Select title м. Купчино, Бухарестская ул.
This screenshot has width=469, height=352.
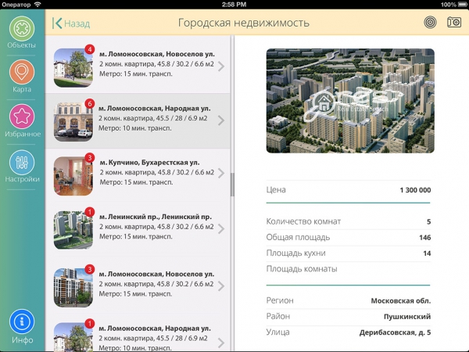coord(149,162)
